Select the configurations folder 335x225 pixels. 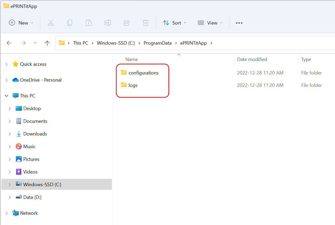pos(143,73)
